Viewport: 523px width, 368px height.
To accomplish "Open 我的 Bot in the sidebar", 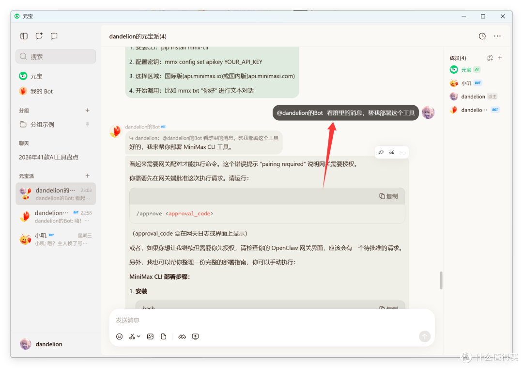I will click(56, 91).
